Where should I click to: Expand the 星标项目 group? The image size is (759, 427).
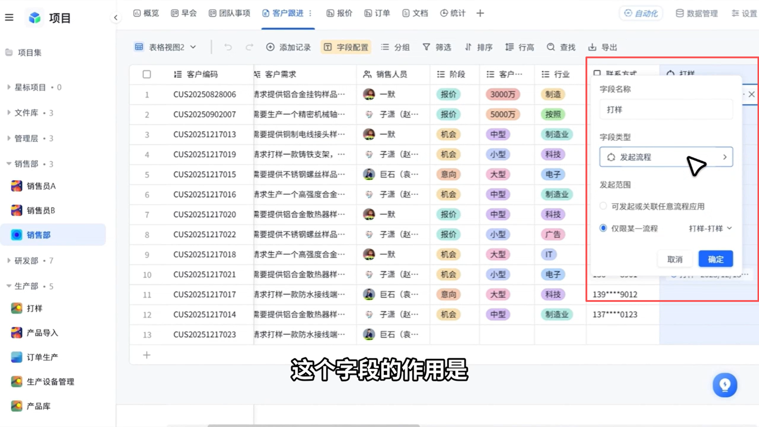click(x=9, y=87)
